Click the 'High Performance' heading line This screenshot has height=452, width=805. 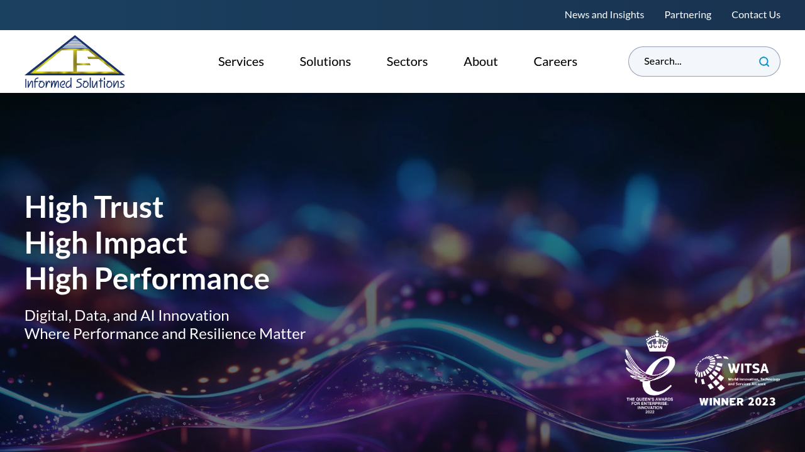coord(147,278)
